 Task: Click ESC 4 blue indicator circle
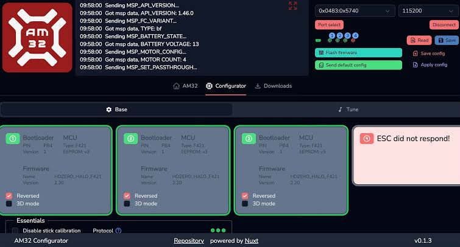point(355,35)
